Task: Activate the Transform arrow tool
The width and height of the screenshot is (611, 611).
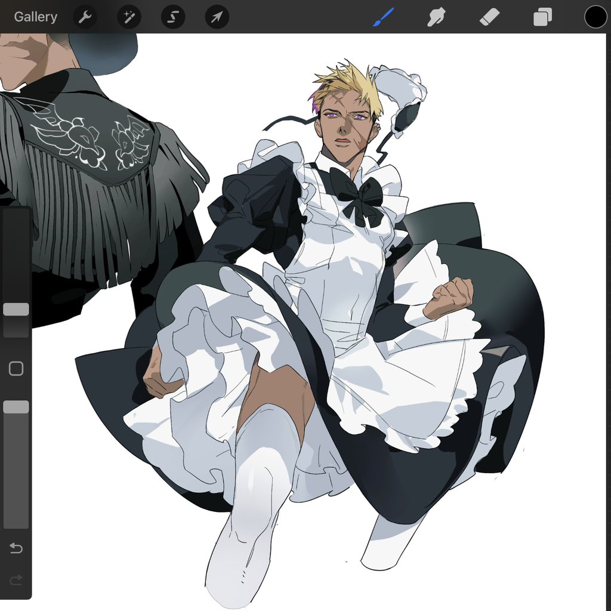Action: 217,17
